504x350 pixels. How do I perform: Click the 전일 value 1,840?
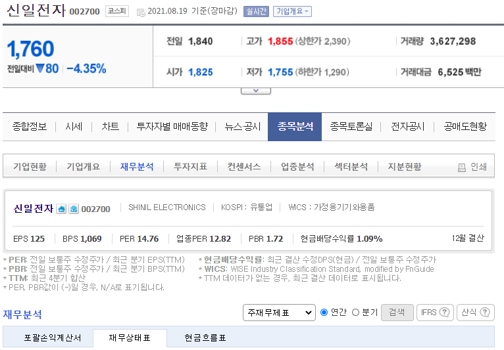point(201,41)
